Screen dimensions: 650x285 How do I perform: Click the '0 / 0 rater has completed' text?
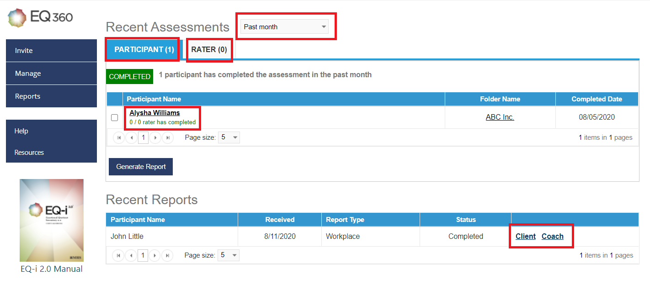(x=162, y=122)
